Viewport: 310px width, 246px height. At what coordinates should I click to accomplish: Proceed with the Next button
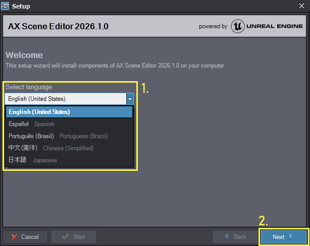click(283, 237)
